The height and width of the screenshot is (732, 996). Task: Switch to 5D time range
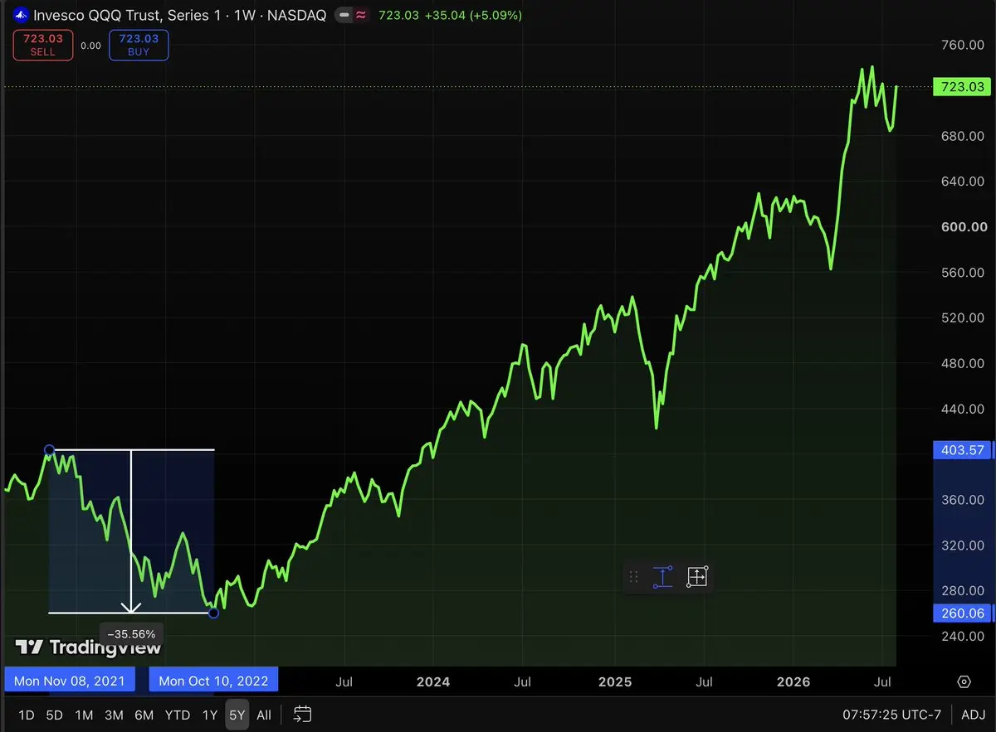[x=54, y=715]
